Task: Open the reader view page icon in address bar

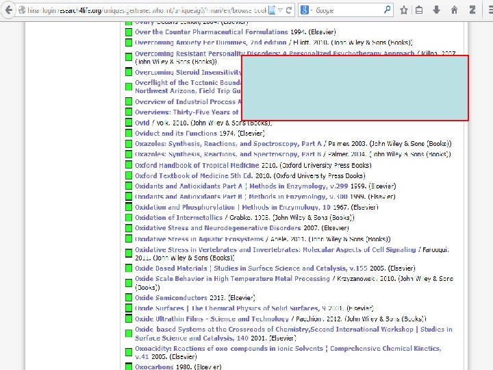Action: tap(272, 10)
